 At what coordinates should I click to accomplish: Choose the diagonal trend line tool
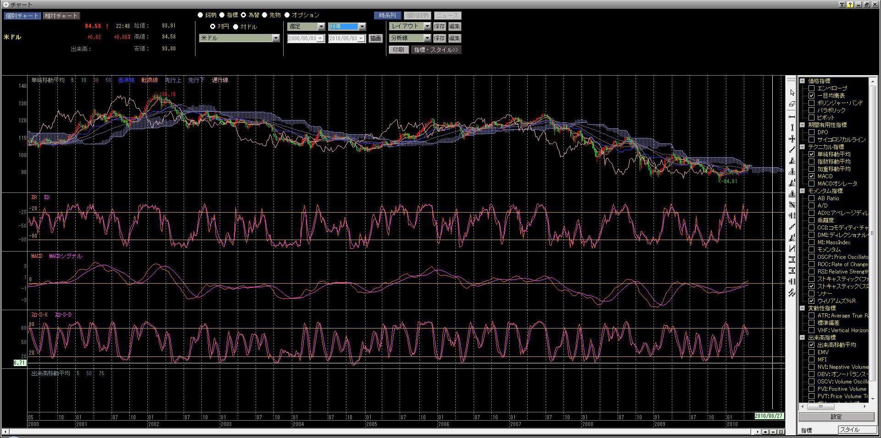792,150
